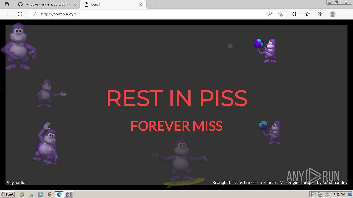Click the surfing Bonzi on banana board

pyautogui.click(x=180, y=163)
